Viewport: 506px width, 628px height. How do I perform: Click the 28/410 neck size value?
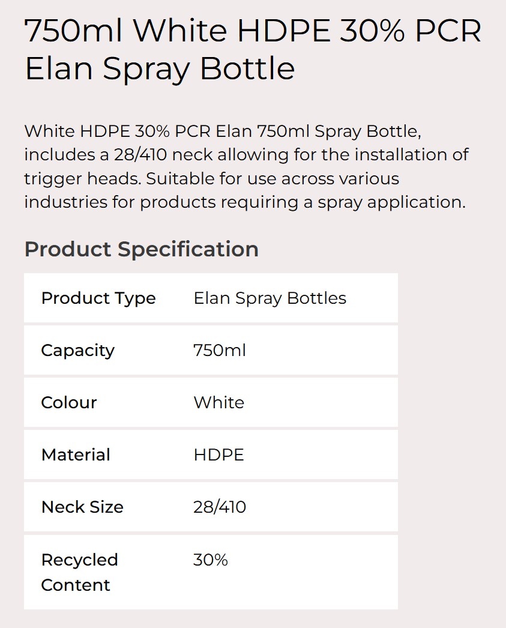tap(219, 507)
